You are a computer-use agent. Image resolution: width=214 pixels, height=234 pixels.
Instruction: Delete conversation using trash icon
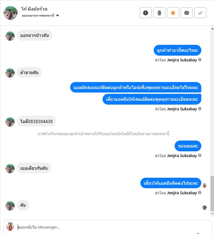point(159,13)
